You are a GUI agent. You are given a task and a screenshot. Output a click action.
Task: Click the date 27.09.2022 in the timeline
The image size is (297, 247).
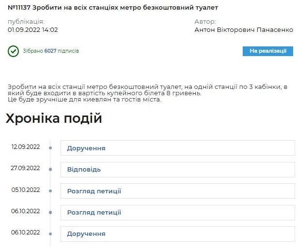click(x=26, y=168)
